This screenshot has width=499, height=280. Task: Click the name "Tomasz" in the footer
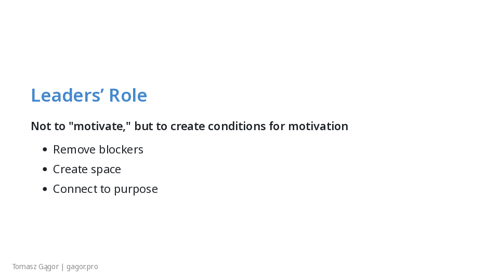(24, 267)
